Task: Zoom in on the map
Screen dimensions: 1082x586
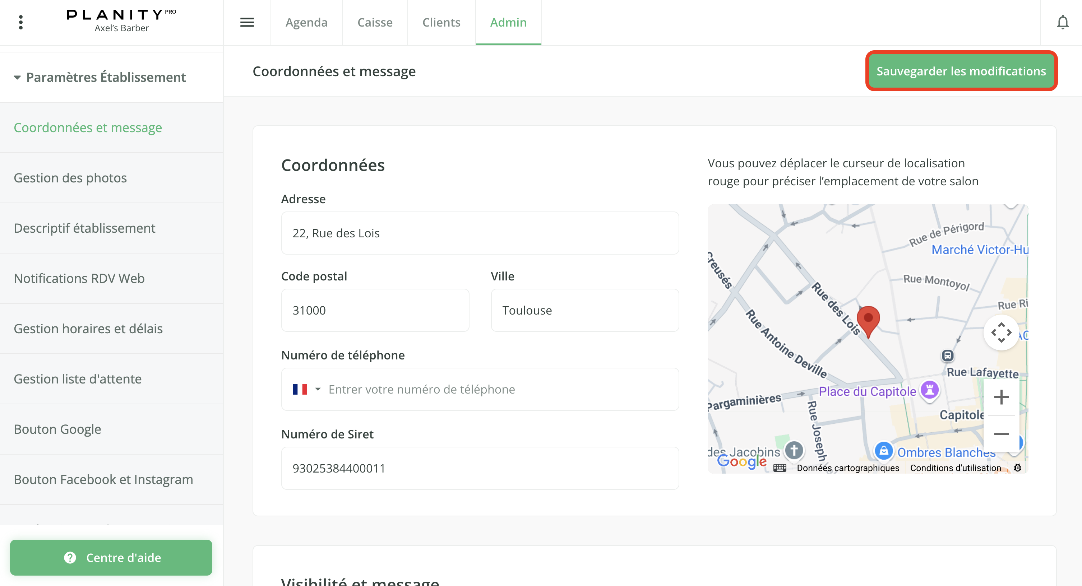Action: point(1002,397)
